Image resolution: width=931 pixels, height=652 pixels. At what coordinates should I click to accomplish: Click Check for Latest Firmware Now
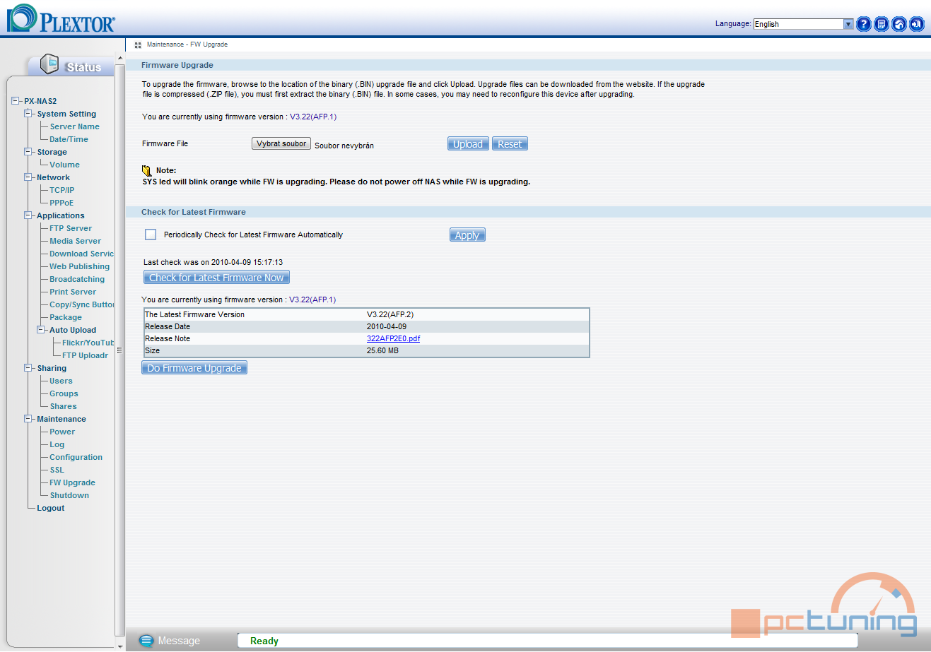pyautogui.click(x=216, y=278)
